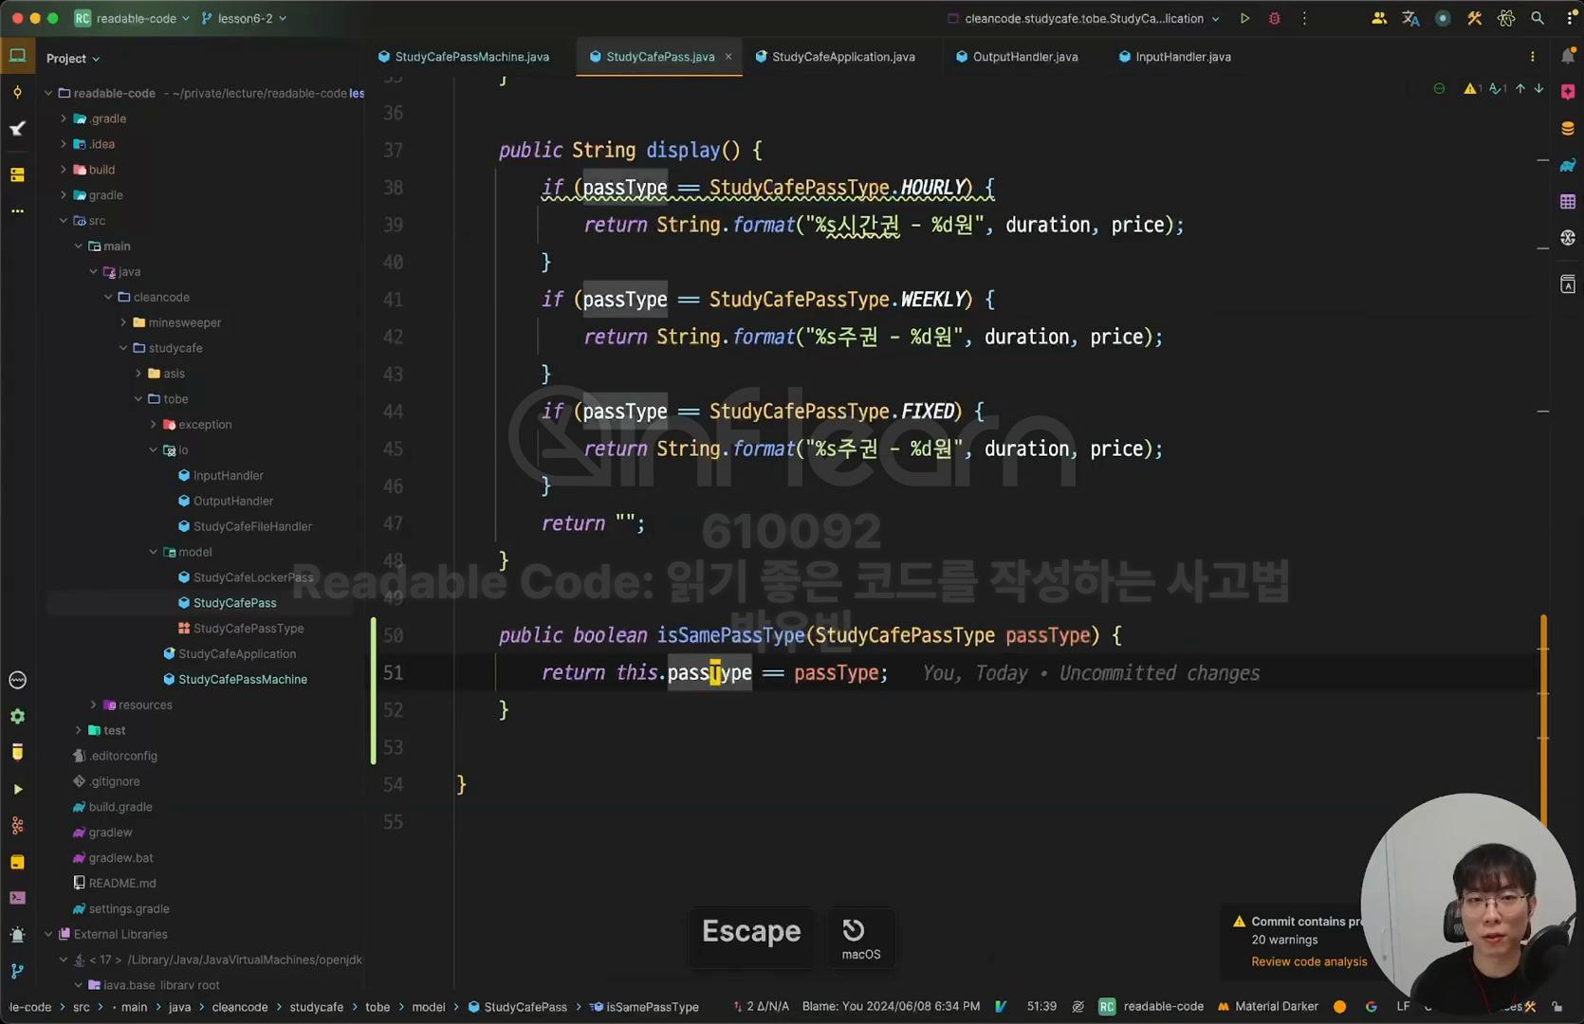1584x1024 pixels.
Task: Close the StudyCafePass.java tab
Action: coord(728,57)
